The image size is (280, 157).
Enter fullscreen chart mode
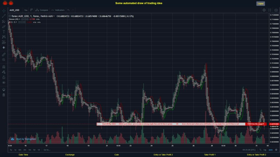(270, 10)
